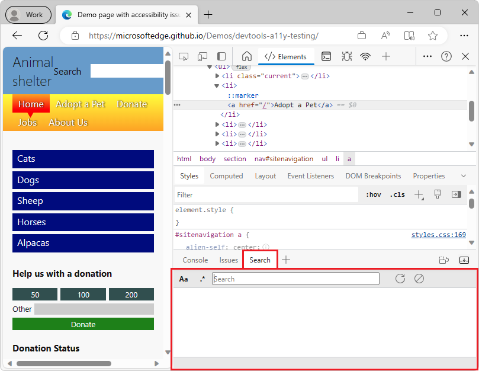Select the inspect element tool icon
The width and height of the screenshot is (479, 371).
coord(184,56)
